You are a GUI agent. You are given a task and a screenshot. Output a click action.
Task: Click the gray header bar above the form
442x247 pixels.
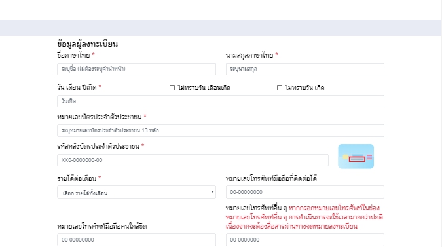click(x=221, y=28)
